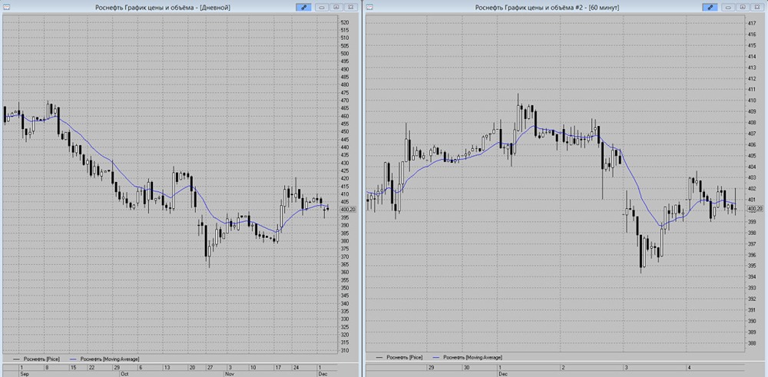Screen dimensions: 768x377
Task: Click the chart window icon of the Дневной chart
Action: tap(5, 8)
